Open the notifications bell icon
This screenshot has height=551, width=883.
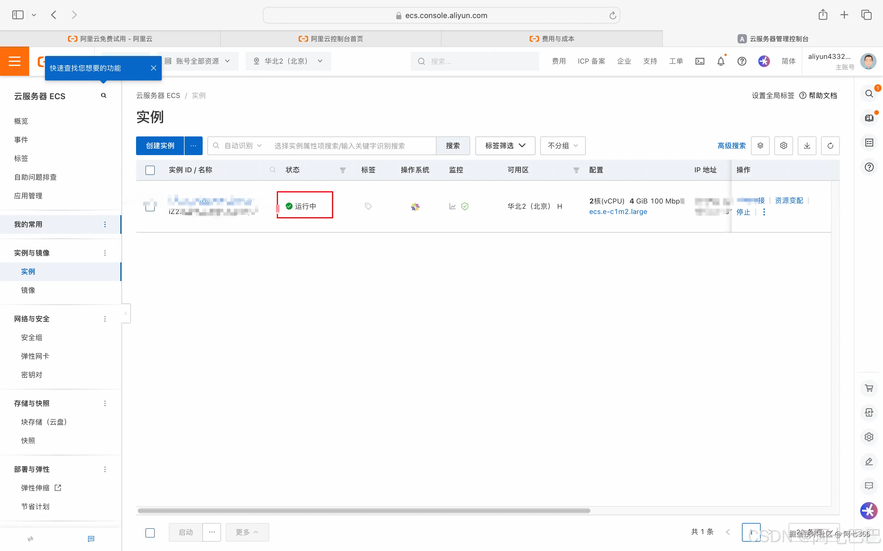(720, 61)
